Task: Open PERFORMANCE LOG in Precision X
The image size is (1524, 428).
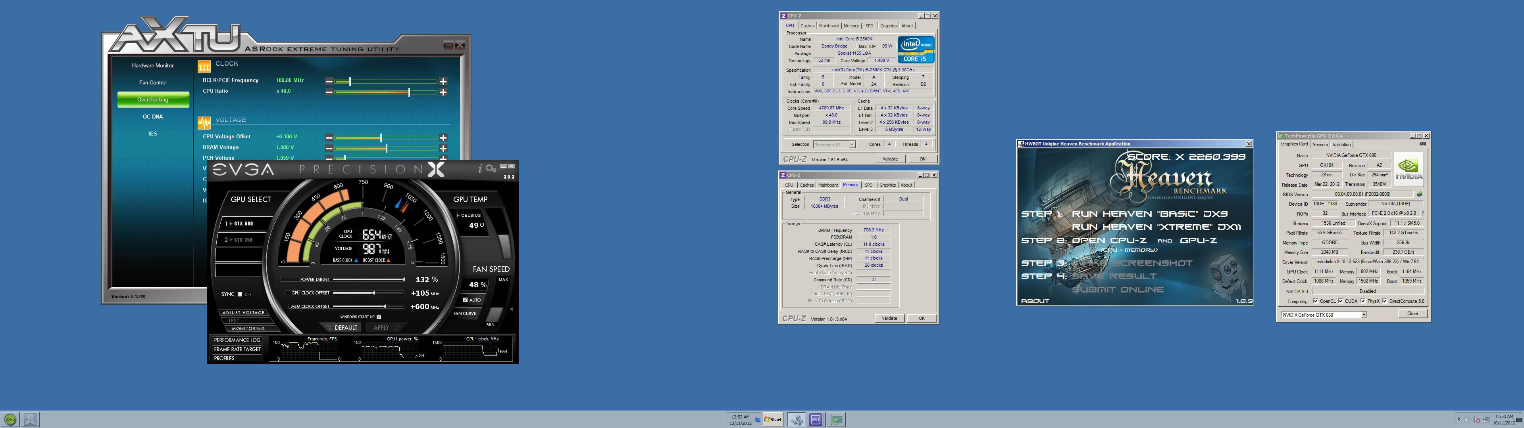Action: pos(237,340)
